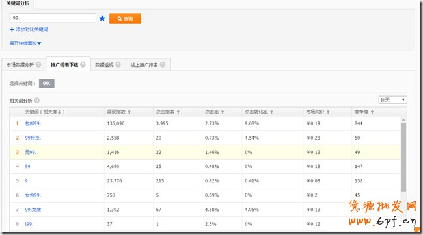The width and height of the screenshot is (423, 235).
Task: Select the 99. keyword tag
Action: tap(47, 84)
